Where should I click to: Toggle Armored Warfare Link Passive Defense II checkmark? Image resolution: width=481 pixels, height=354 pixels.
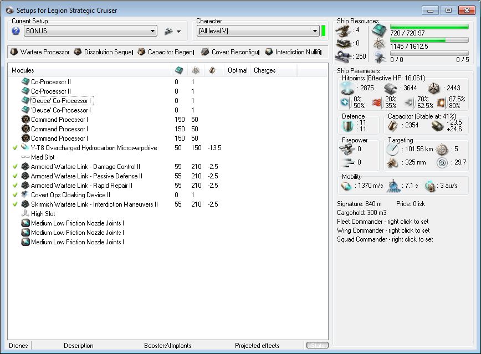point(15,176)
